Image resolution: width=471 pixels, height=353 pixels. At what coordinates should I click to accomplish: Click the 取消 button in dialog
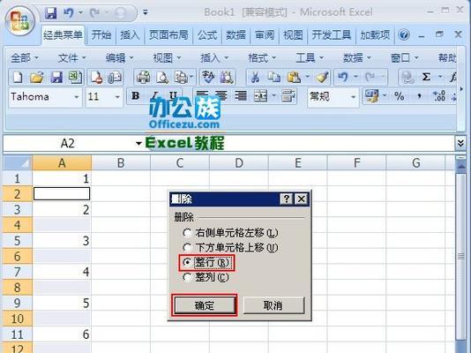[x=273, y=305]
